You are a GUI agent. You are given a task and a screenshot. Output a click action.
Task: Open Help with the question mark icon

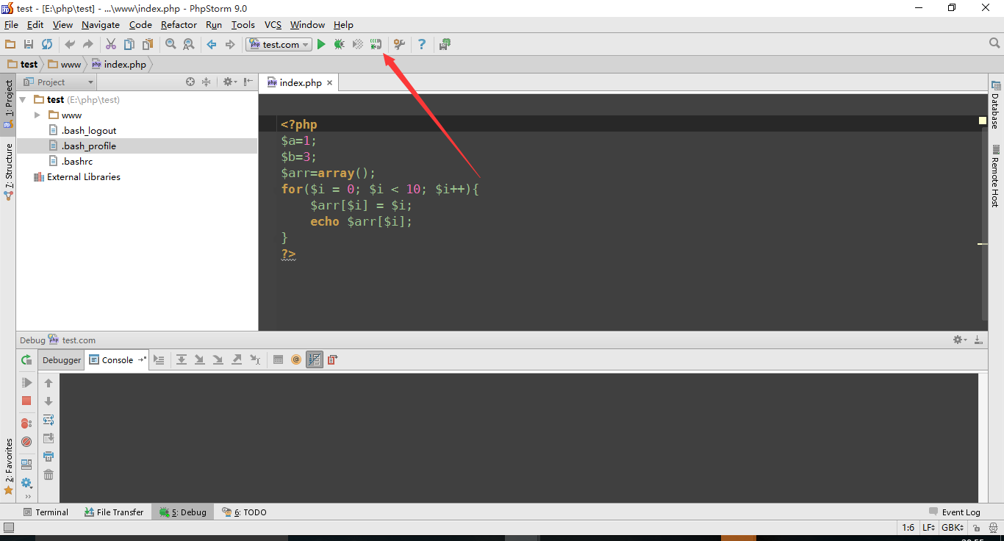click(x=422, y=45)
